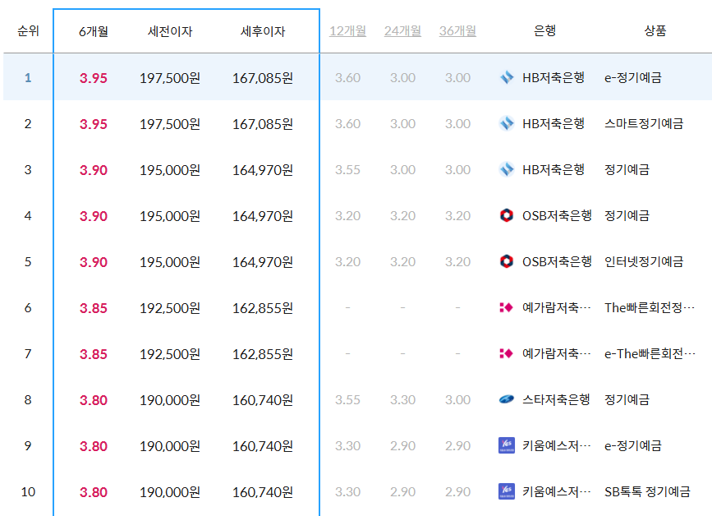Click 3.85 rate in rank 6 row
The width and height of the screenshot is (712, 516).
point(94,308)
